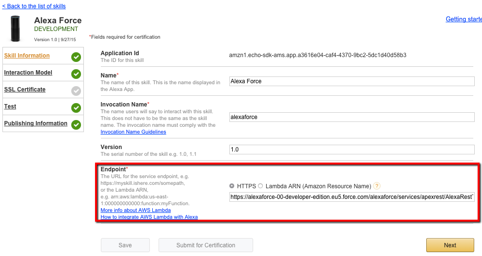Image resolution: width=482 pixels, height=256 pixels.
Task: Go to the SSL Certificate tab
Action: tap(25, 90)
